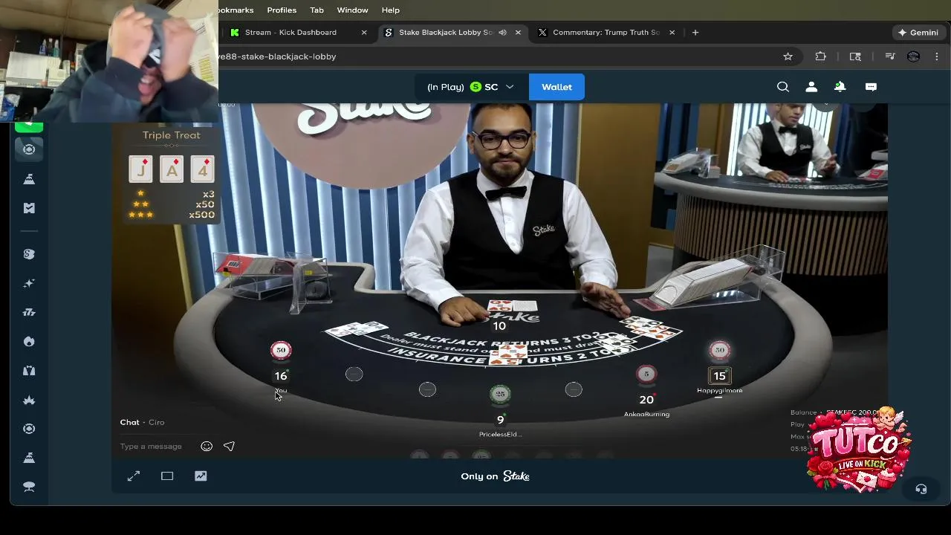Click AnkaaBurning's 5 chip
Viewport: 951px width, 535px height.
point(646,374)
